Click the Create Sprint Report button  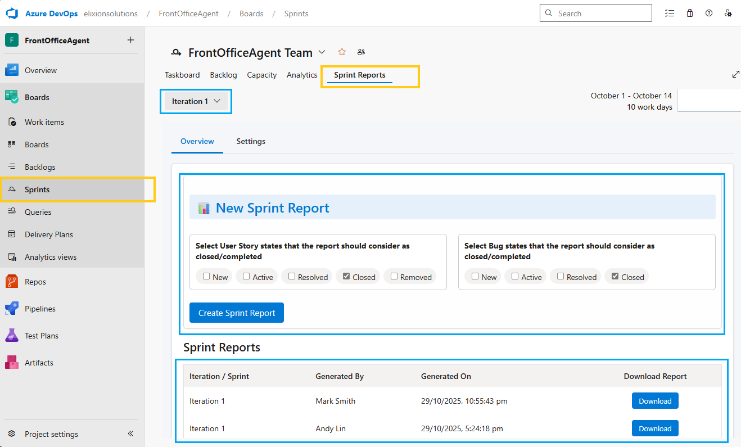(237, 313)
